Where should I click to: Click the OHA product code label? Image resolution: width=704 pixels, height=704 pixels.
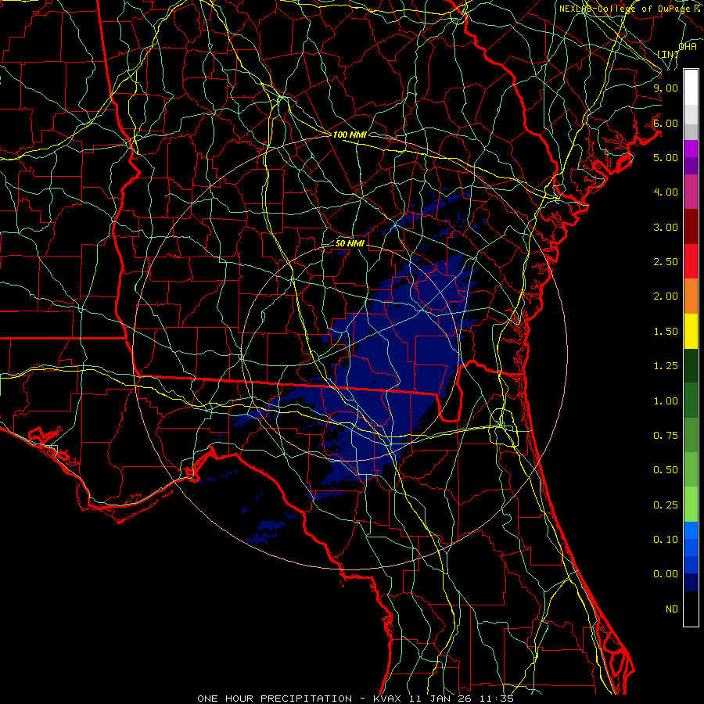(x=688, y=46)
